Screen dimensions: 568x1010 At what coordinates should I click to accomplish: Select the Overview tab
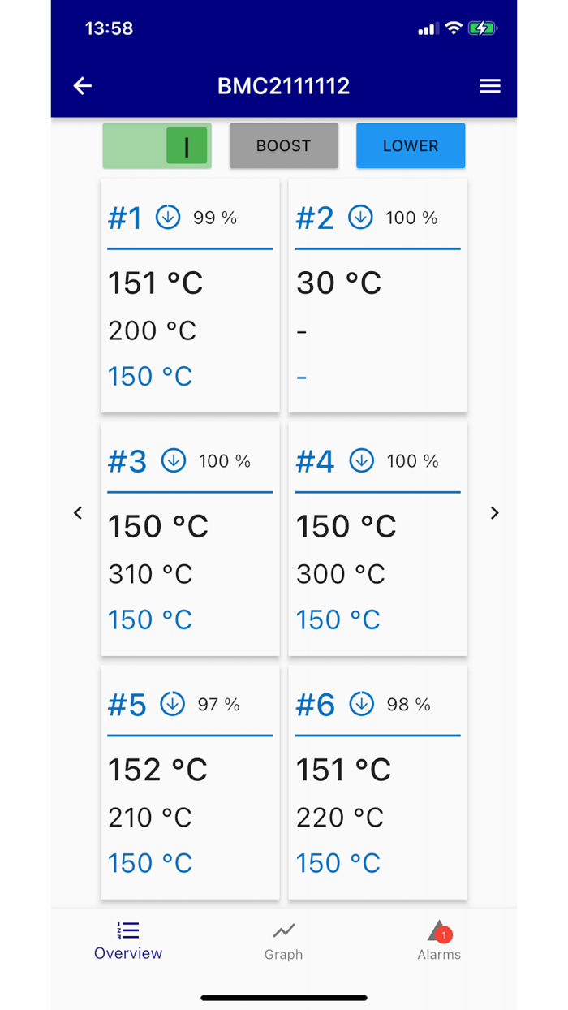click(x=128, y=941)
